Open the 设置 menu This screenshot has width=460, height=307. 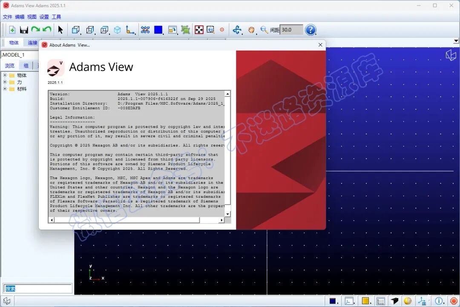44,17
